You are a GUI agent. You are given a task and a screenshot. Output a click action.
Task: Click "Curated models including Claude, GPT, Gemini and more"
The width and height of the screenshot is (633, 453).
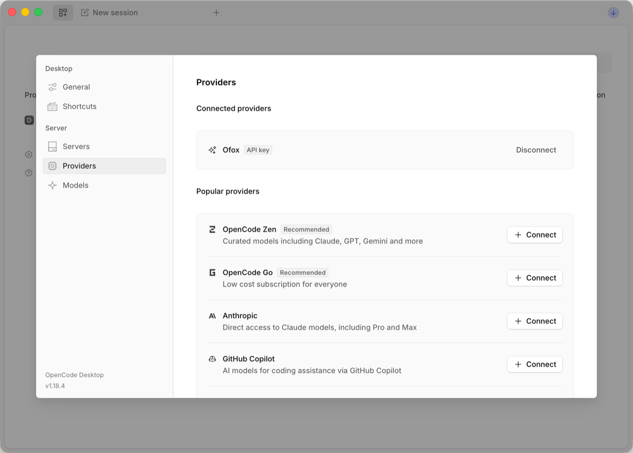tap(323, 241)
